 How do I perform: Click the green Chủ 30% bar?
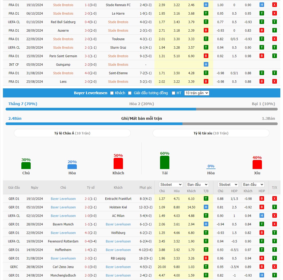26,166
